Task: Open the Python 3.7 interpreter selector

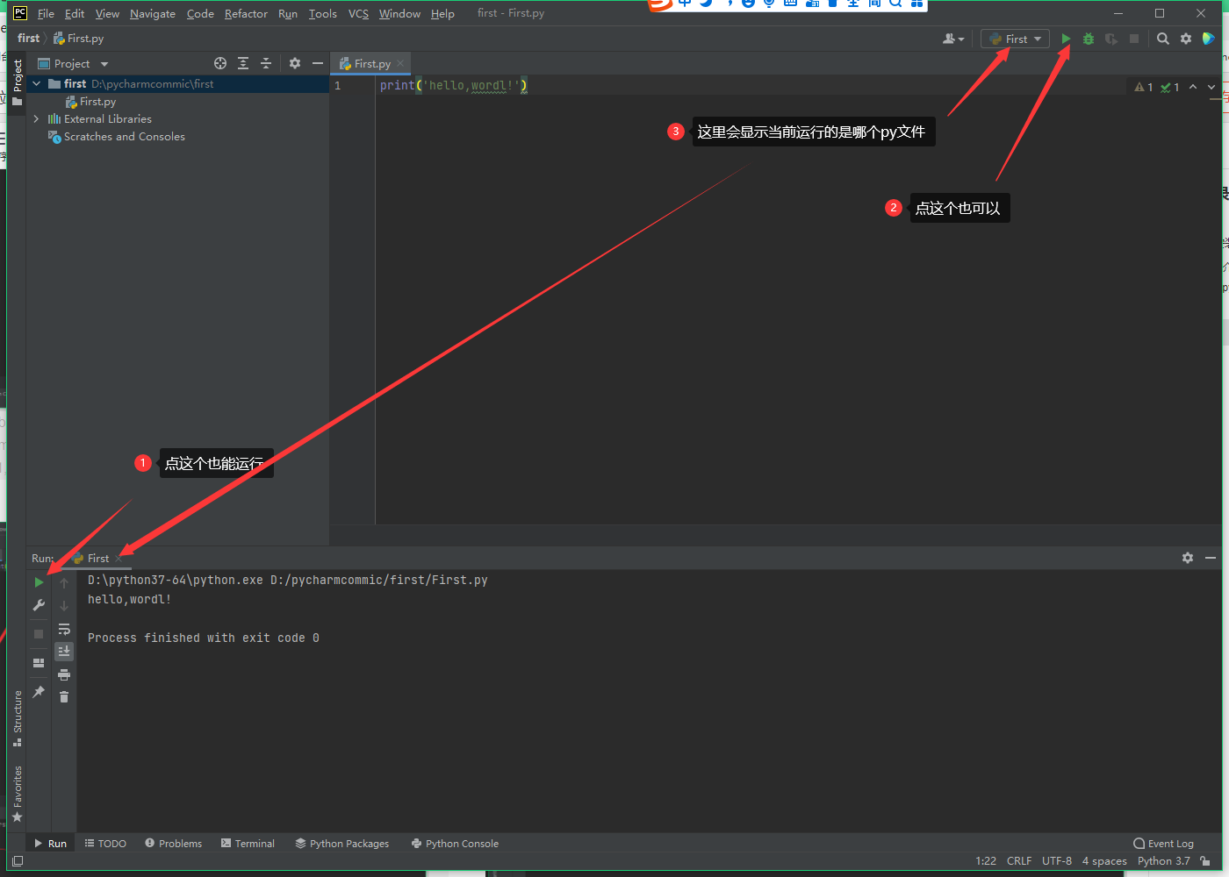Action: [1164, 861]
